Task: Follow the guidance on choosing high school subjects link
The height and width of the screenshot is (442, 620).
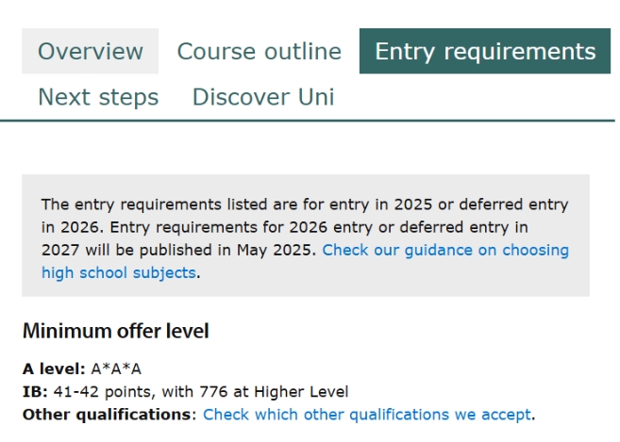Action: [x=445, y=251]
